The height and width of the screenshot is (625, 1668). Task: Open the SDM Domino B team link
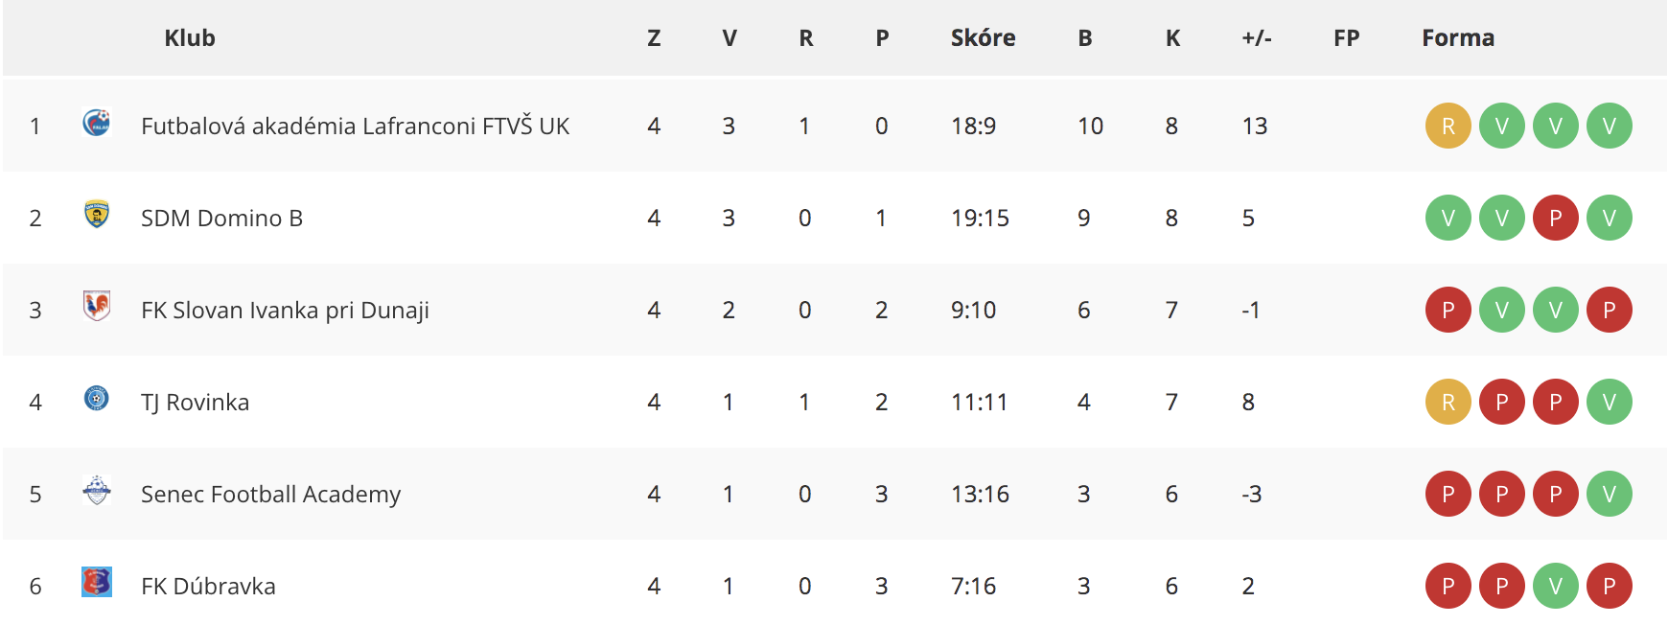pyautogui.click(x=221, y=218)
